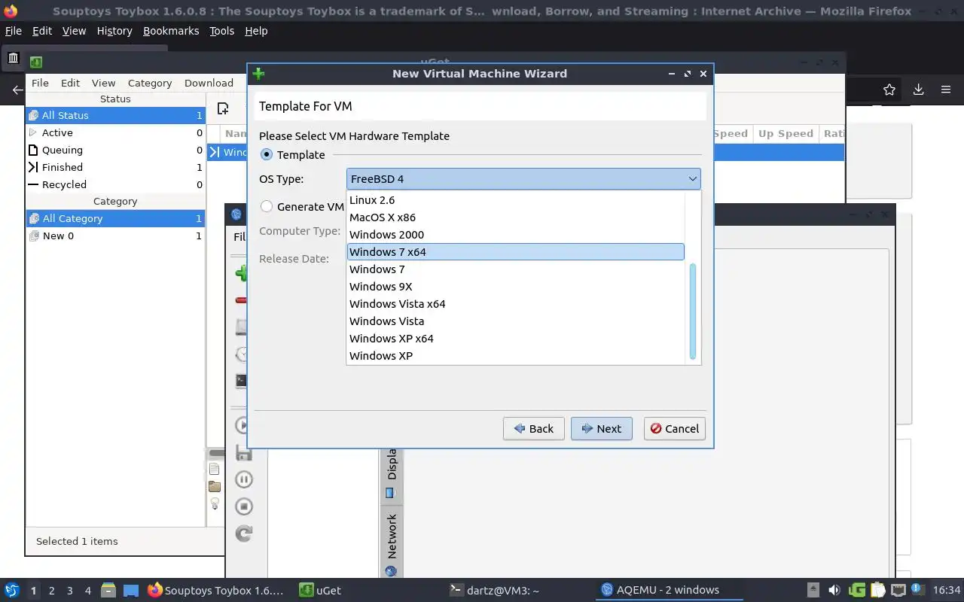Click Internet Archive tab icon
The image size is (964, 602).
14,58
